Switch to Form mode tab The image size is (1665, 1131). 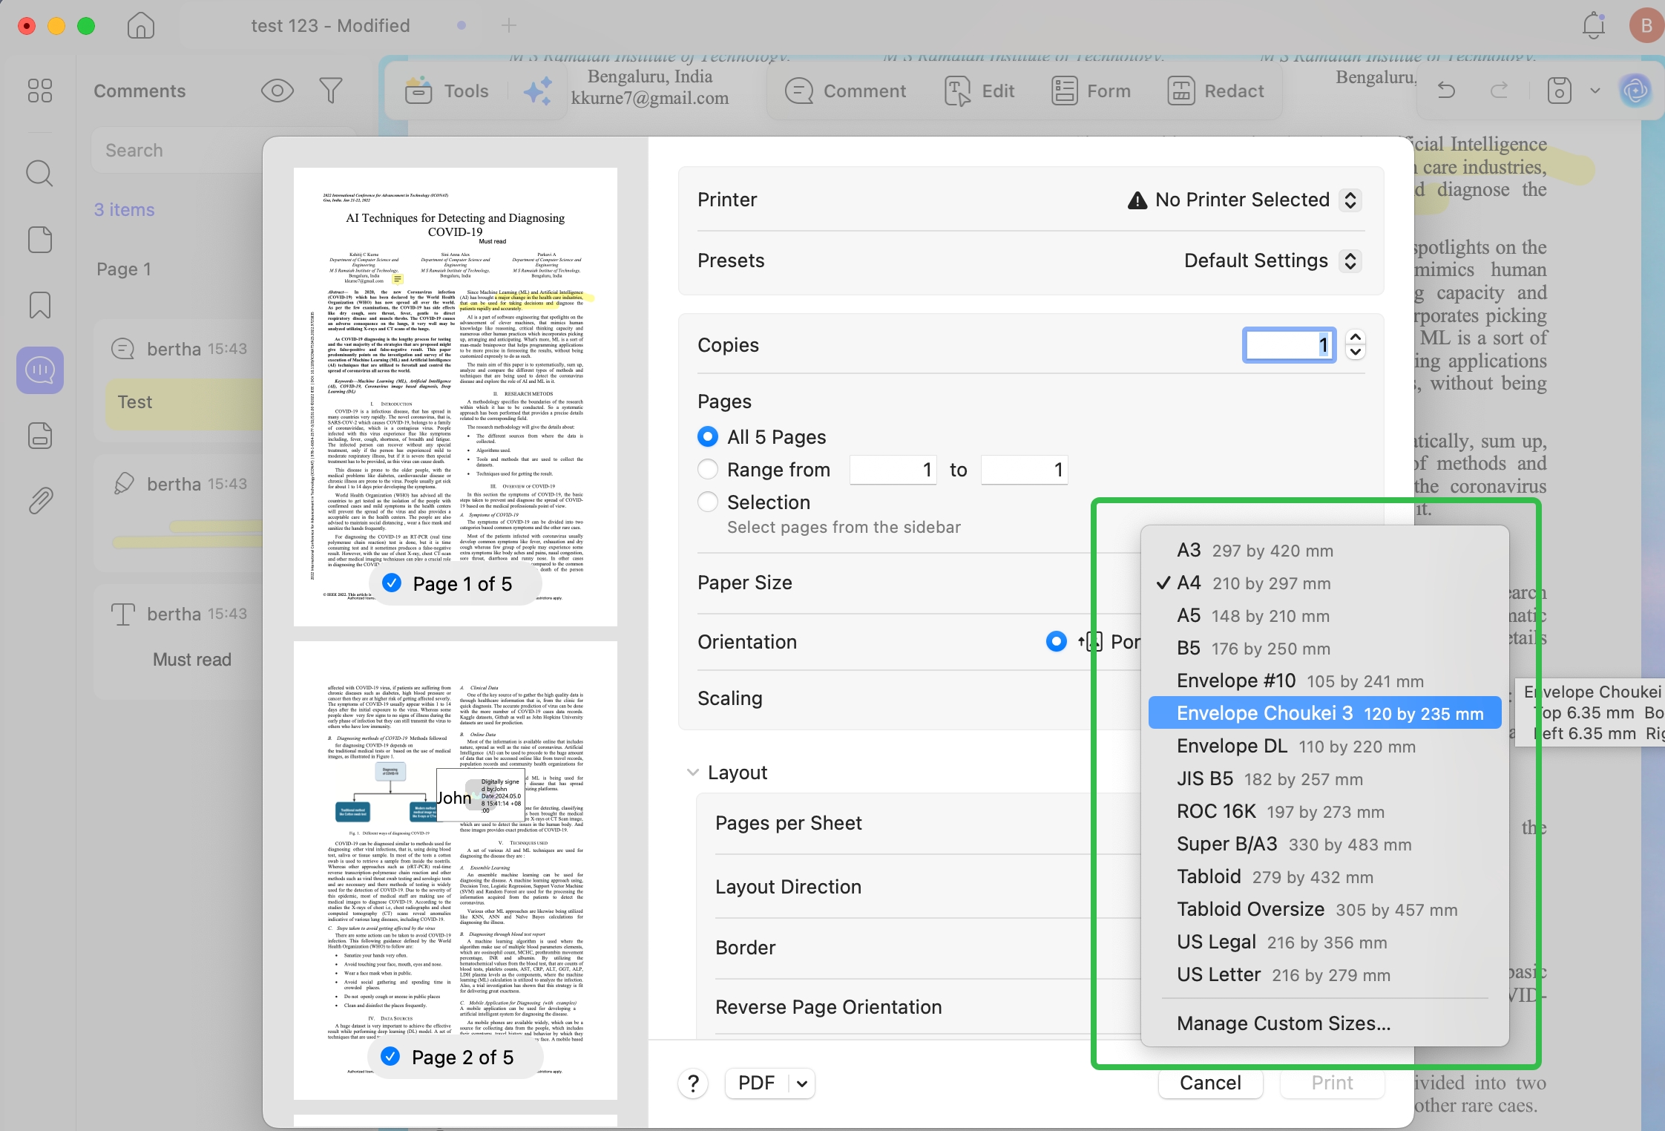tap(1091, 91)
